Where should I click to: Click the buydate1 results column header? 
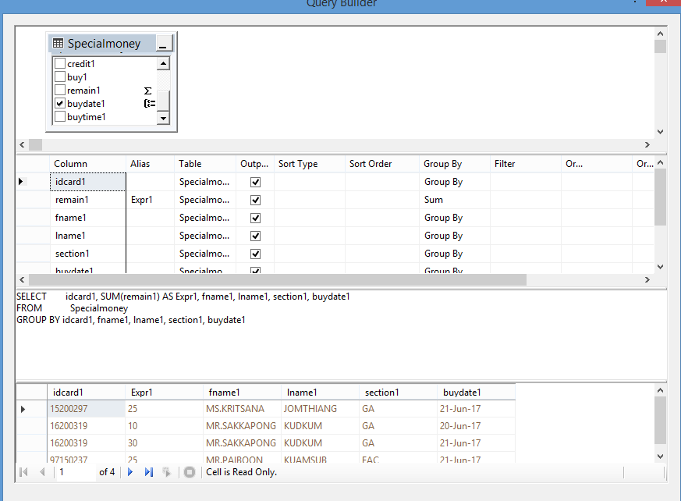click(476, 393)
